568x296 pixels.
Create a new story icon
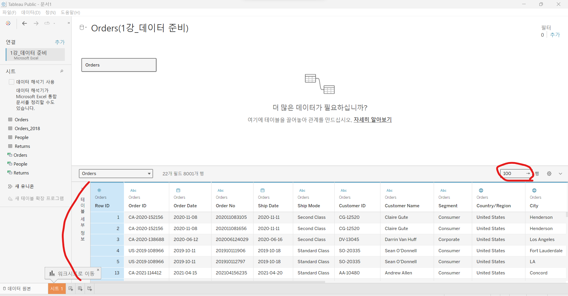pyautogui.click(x=90, y=289)
